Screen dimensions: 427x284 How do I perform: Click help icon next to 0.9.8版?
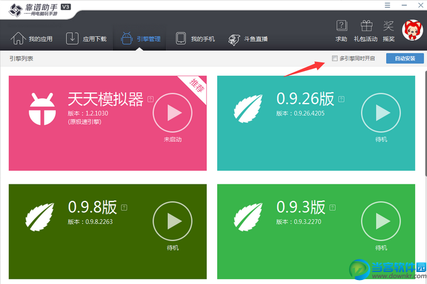pos(124,207)
